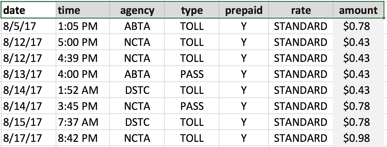This screenshot has width=387, height=147.
Task: Select the type header cell
Action: pos(192,11)
